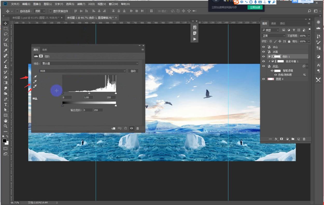Create a new layer from Layers panel footer

(x=298, y=139)
